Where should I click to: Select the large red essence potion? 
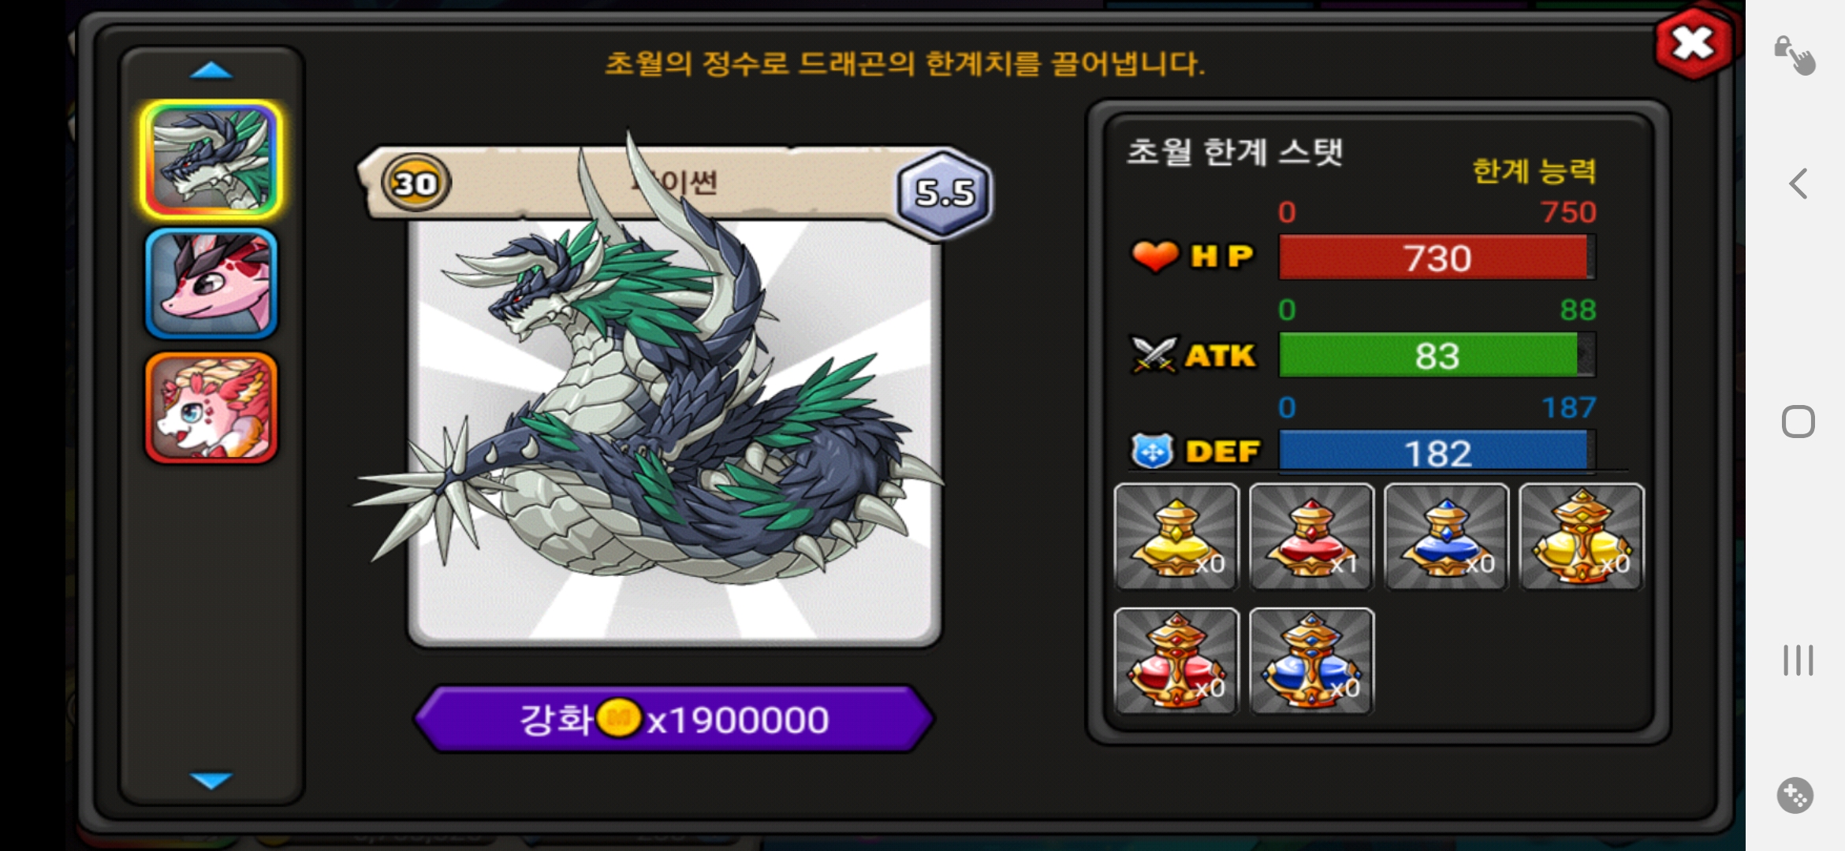pos(1176,660)
